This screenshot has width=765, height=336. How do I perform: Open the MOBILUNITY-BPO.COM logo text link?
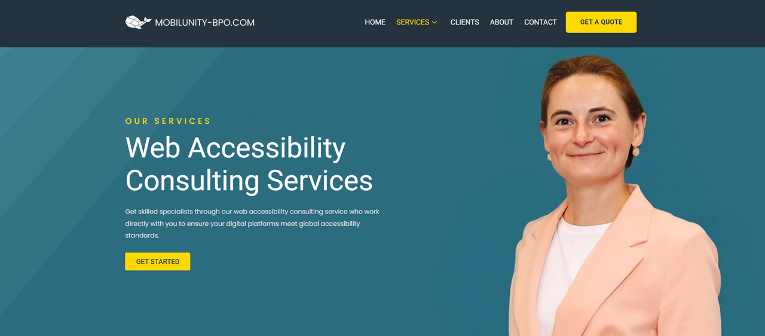tap(204, 23)
